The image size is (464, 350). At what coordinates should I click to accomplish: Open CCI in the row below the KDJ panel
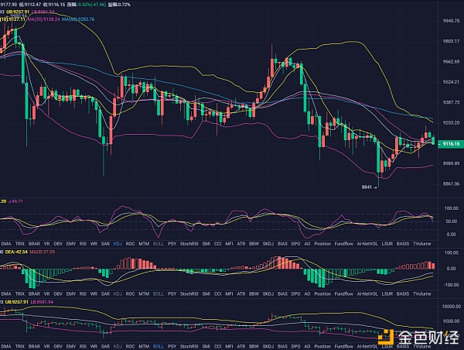pyautogui.click(x=217, y=244)
